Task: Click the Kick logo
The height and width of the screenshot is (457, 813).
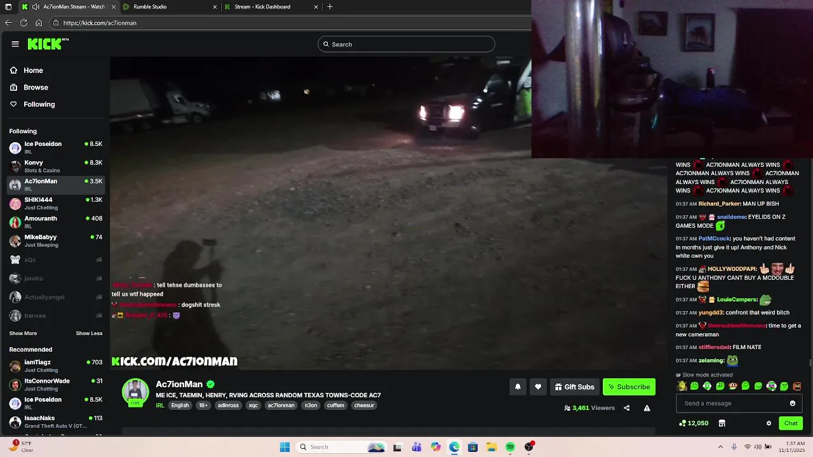Action: tap(48, 44)
